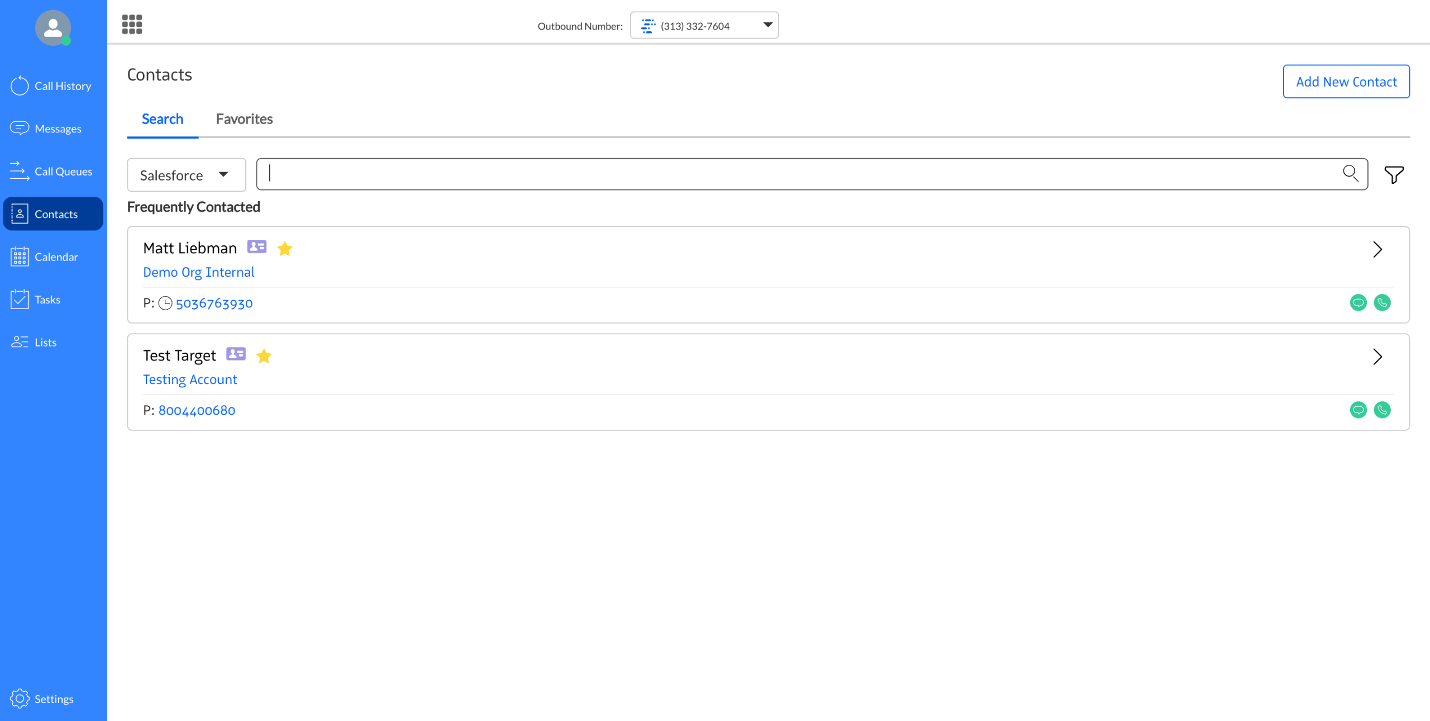This screenshot has height=721, width=1430.
Task: Toggle favorite star for Test Target
Action: click(264, 355)
